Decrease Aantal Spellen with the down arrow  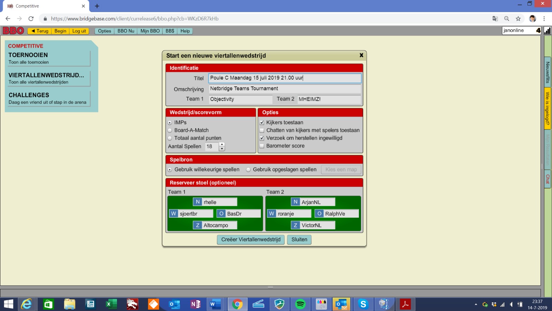pyautogui.click(x=222, y=149)
